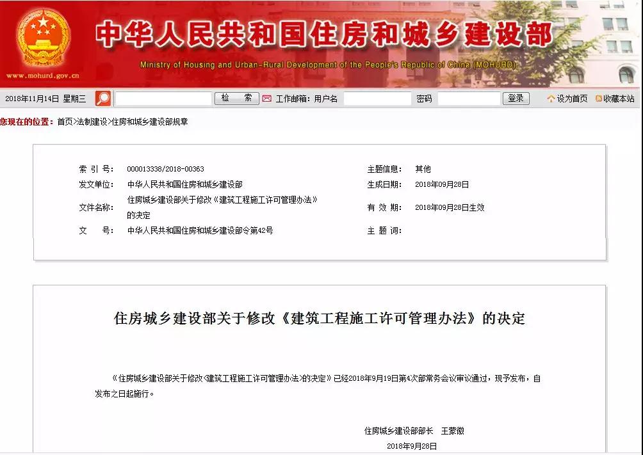643x455 pixels.
Task: Select the date text 2018年11月14日 星期三
Action: (45, 99)
